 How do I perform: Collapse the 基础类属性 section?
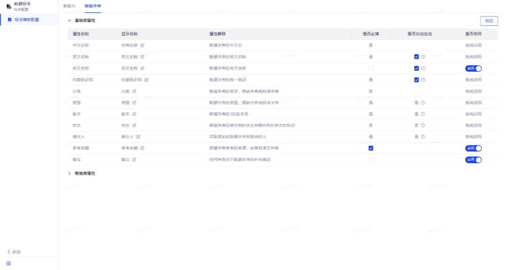[69, 21]
